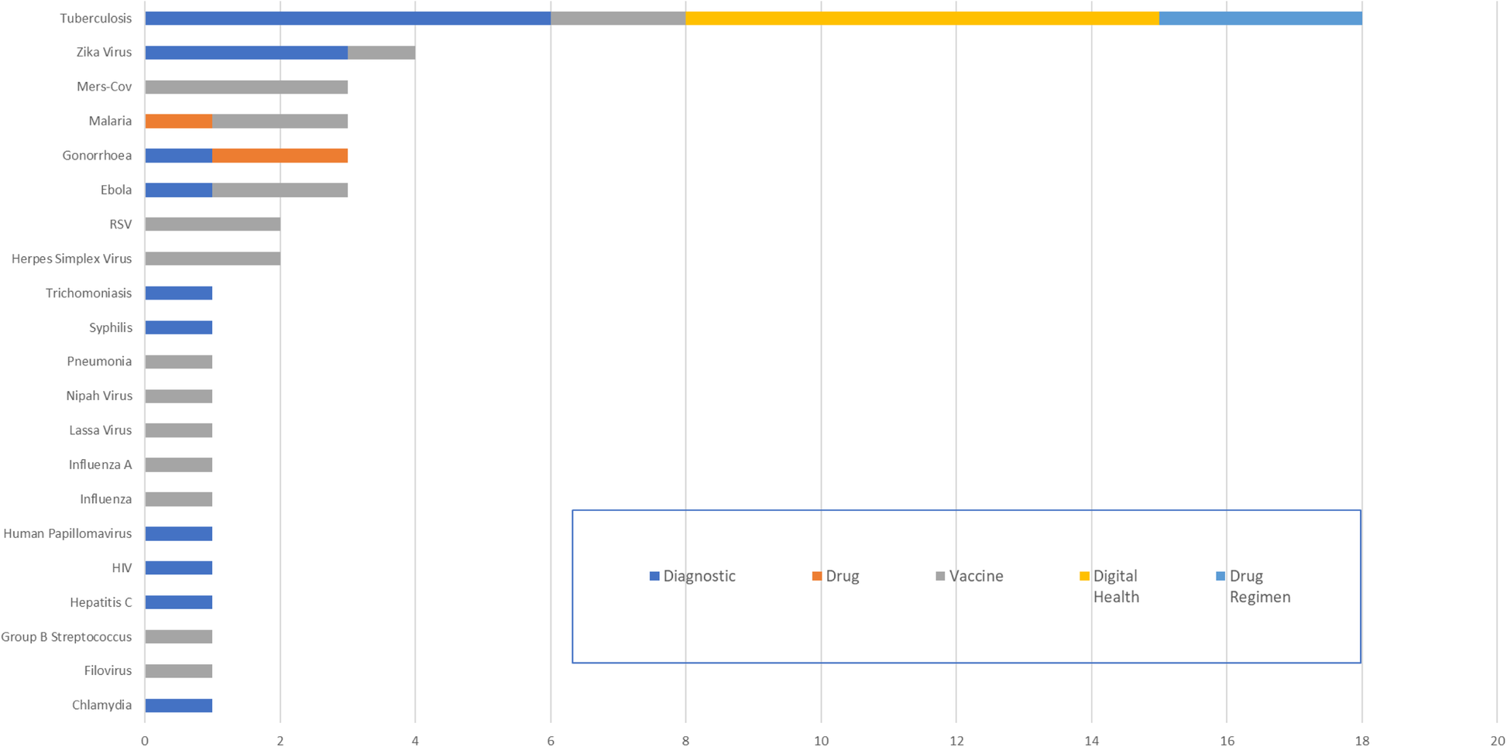Click the 'Malaria' axis label
The height and width of the screenshot is (747, 1507).
[x=111, y=121]
